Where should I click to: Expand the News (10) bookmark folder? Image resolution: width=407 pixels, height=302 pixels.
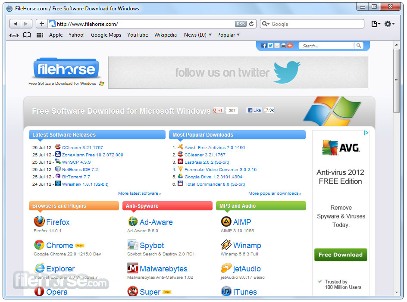(198, 35)
